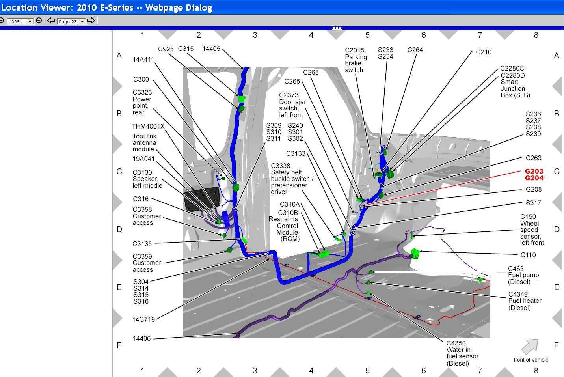Image resolution: width=564 pixels, height=377 pixels.
Task: Select the C263 connector label
Action: [534, 158]
